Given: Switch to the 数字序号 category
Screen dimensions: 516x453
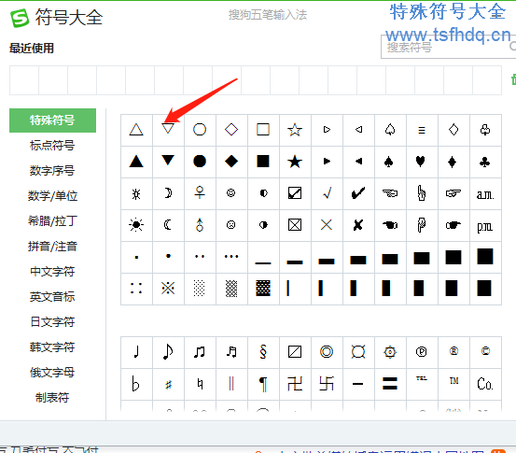Looking at the screenshot, I should (52, 171).
